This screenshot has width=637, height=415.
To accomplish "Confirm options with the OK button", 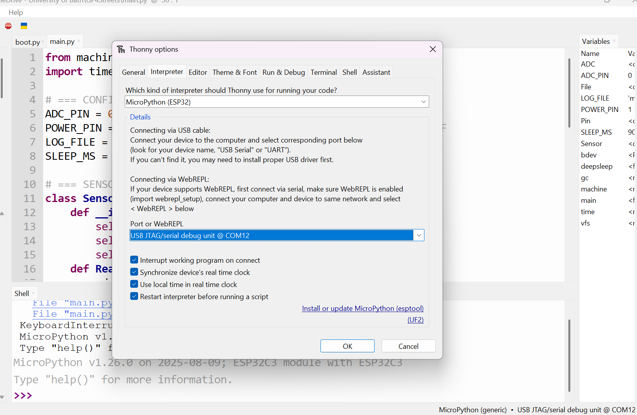I will coord(348,346).
